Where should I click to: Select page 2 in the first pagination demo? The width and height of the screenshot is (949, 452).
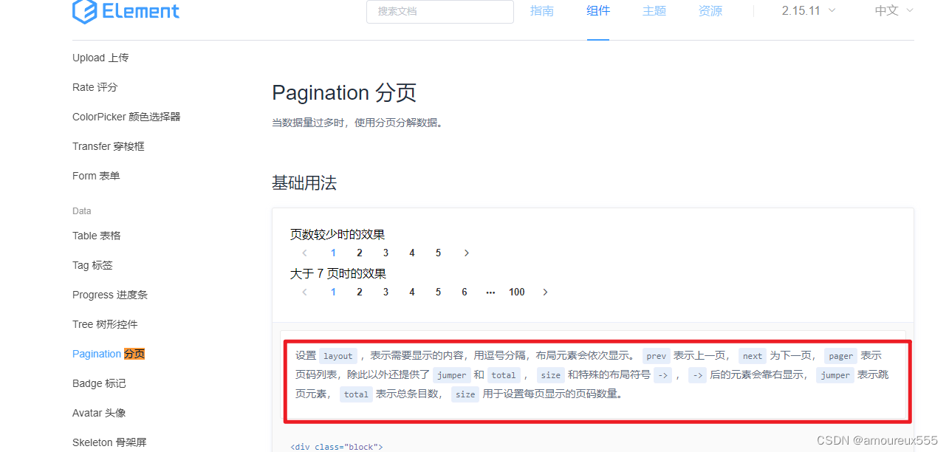[360, 253]
